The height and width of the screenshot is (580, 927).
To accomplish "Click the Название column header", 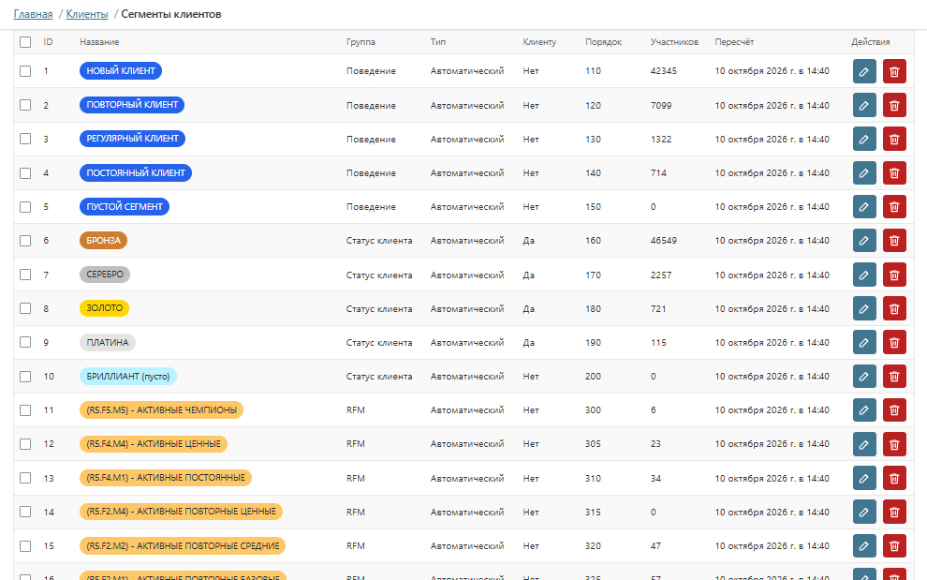I will 99,42.
